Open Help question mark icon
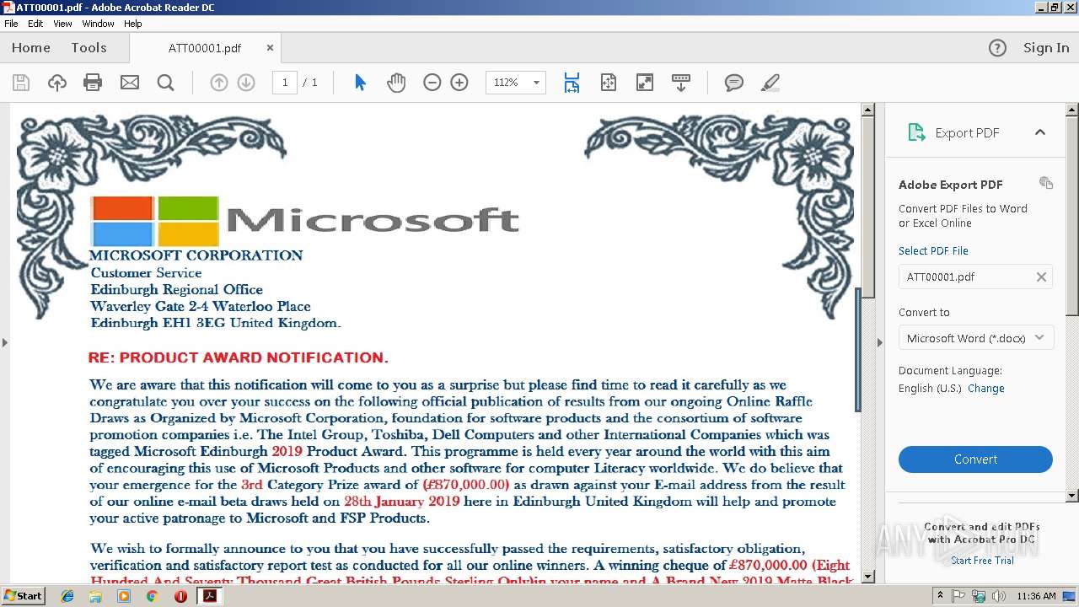Screen dimensions: 1079x607 pos(997,48)
